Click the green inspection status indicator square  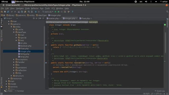point(165,25)
